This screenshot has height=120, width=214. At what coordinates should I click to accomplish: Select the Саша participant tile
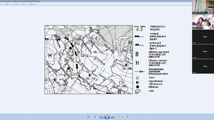click(x=203, y=52)
